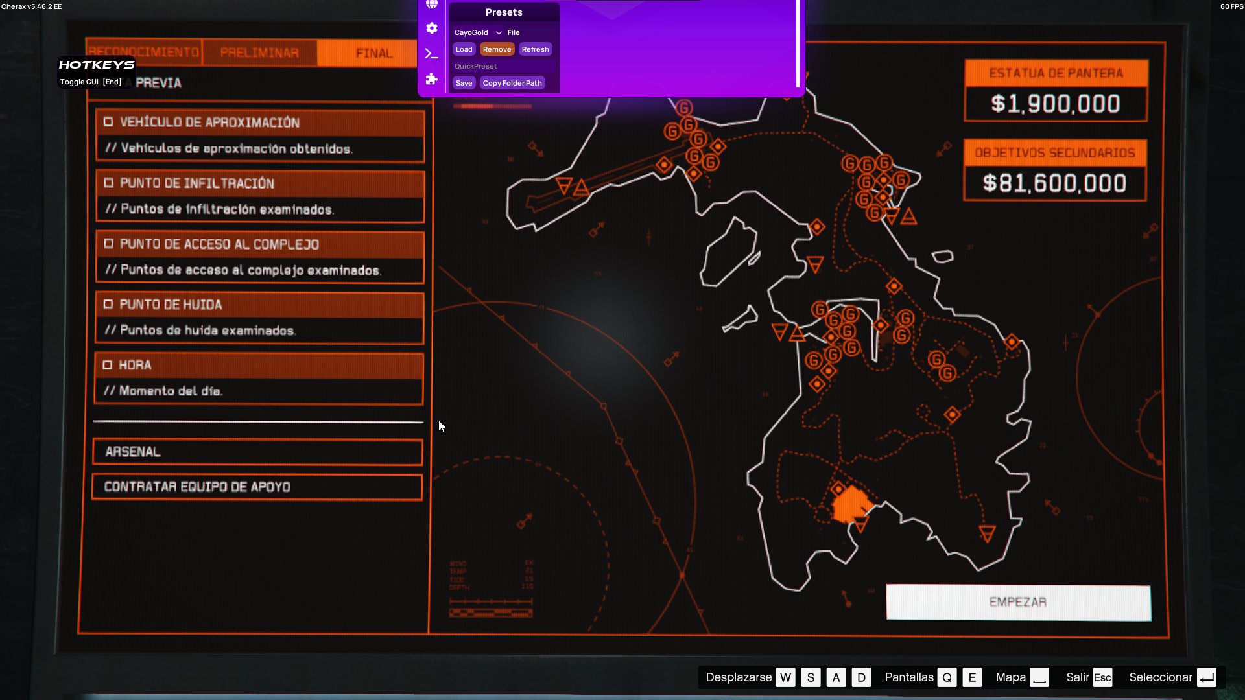Click the red progress bar under presets panel

pos(493,106)
